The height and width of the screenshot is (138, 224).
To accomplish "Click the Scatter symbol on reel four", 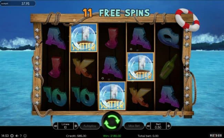I will click(x=141, y=67).
